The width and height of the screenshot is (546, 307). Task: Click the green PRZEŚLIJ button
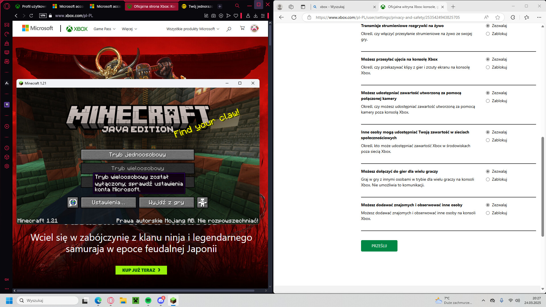(379, 246)
